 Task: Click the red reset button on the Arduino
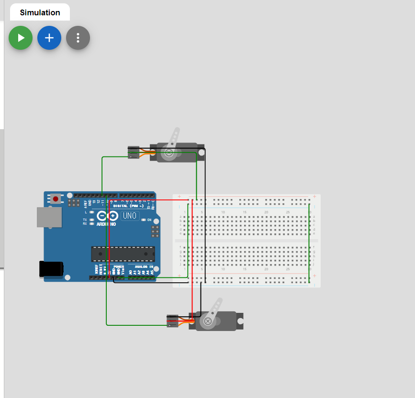coord(56,199)
